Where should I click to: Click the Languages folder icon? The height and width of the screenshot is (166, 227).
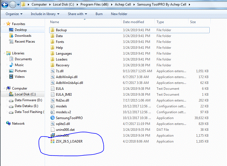52,54
